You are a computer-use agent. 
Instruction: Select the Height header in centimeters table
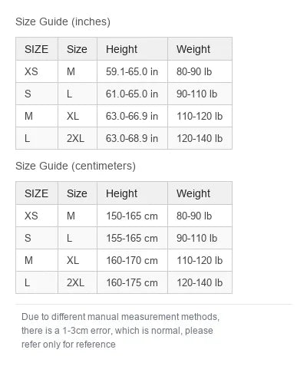click(x=132, y=193)
